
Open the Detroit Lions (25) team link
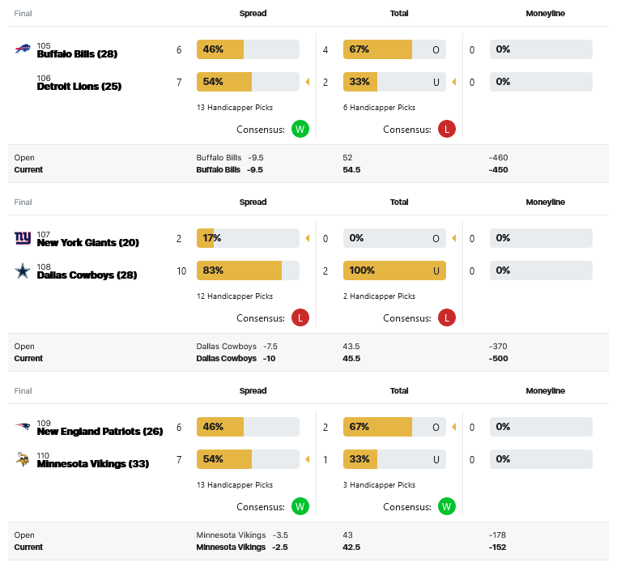click(x=79, y=87)
